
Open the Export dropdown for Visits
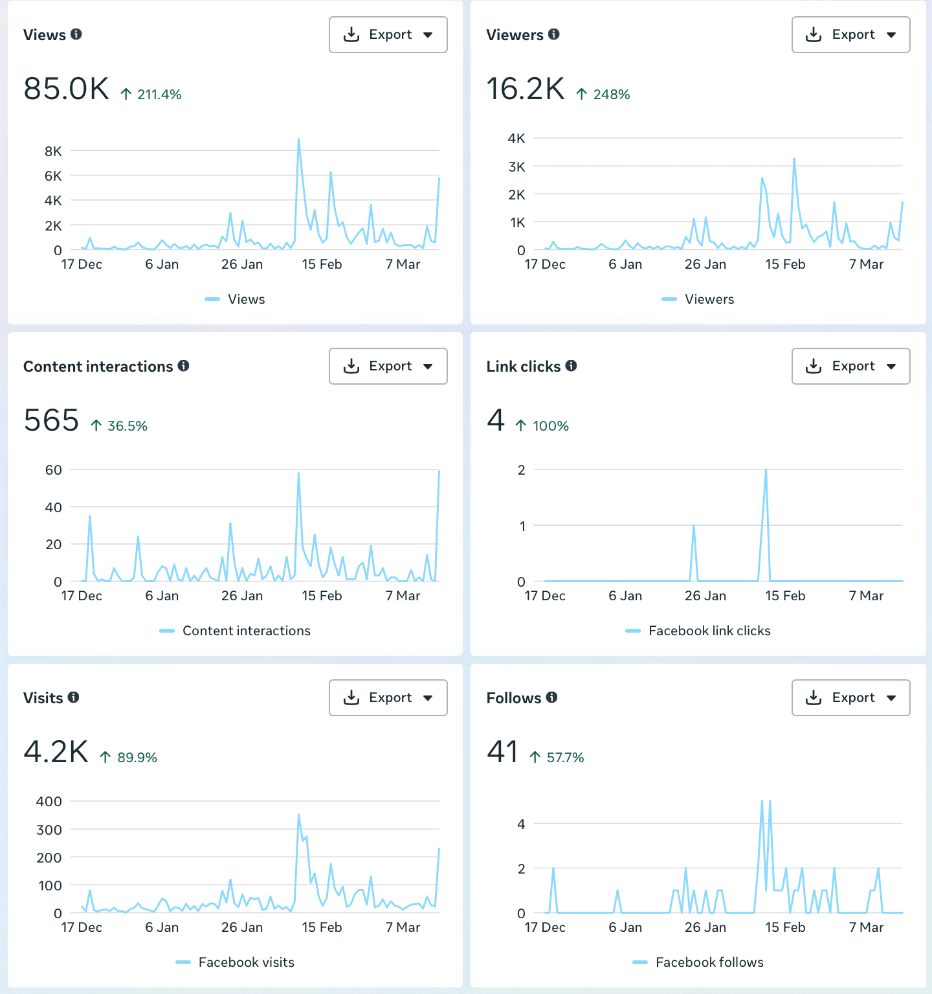428,697
